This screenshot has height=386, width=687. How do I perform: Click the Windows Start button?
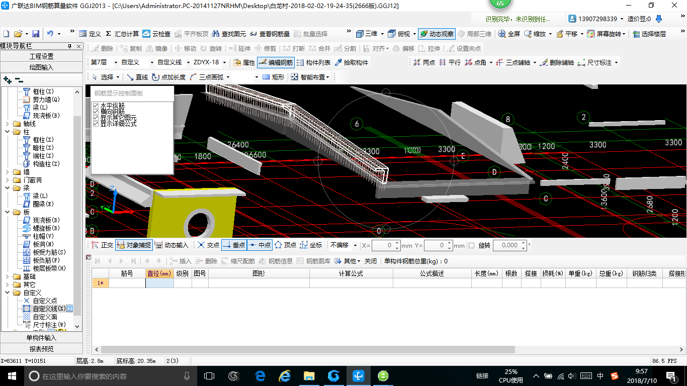[x=11, y=375]
